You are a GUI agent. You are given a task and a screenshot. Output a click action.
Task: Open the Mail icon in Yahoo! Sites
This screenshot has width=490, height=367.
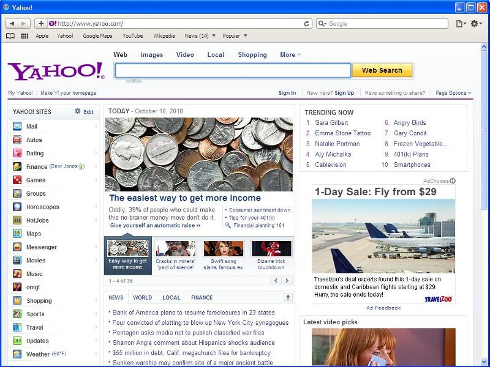pyautogui.click(x=17, y=127)
